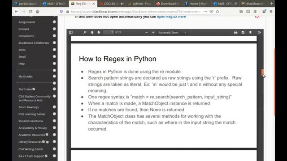Screen dimensions: 287x161
Task: Open Content in course menu
Action: pyautogui.click(x=24, y=29)
